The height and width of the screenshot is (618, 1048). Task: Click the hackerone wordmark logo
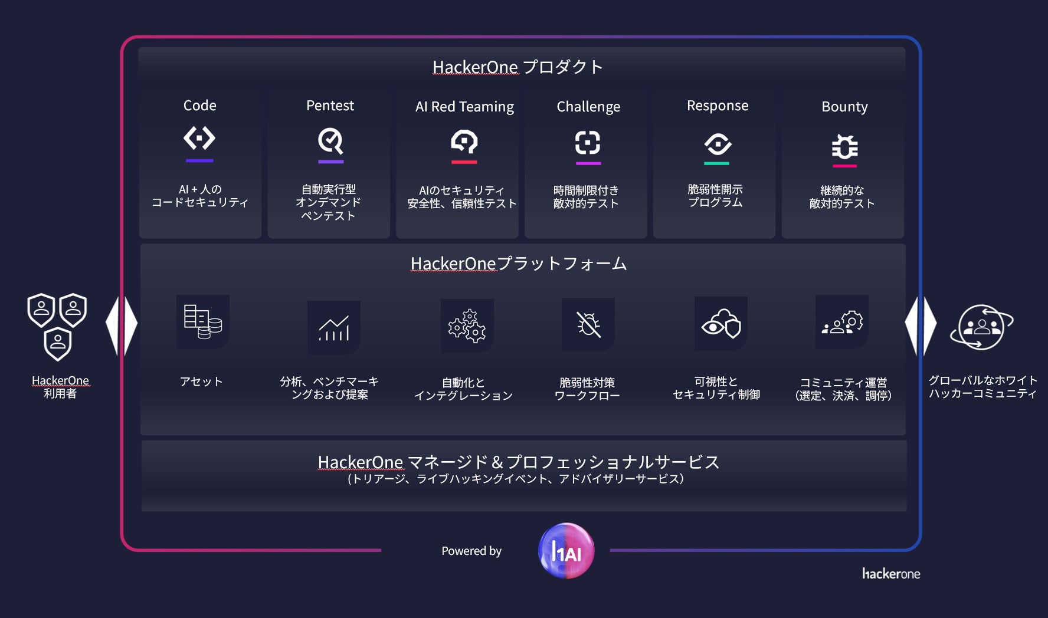(x=891, y=574)
